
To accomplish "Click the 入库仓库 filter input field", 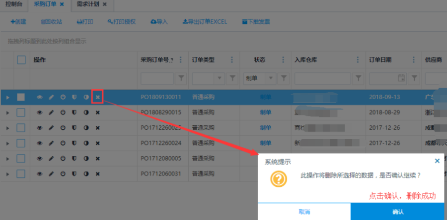I will (x=322, y=78).
